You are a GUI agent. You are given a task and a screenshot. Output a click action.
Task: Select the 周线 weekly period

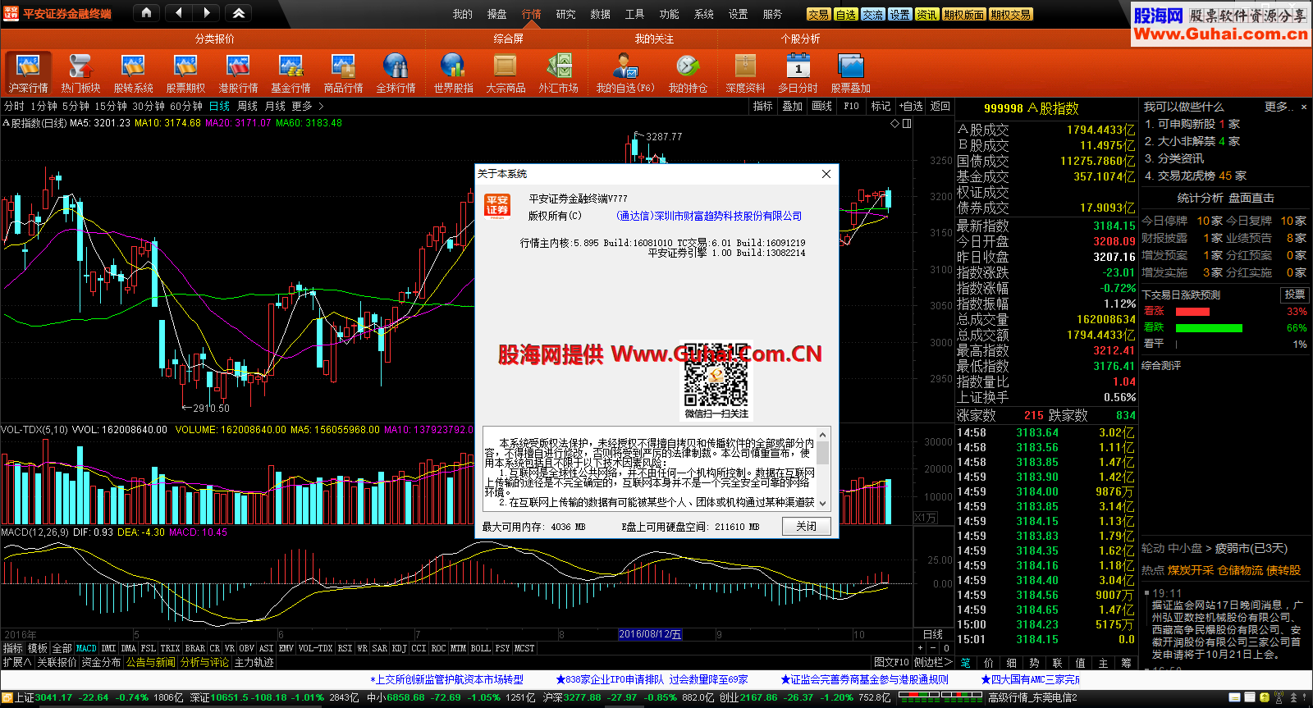[247, 106]
